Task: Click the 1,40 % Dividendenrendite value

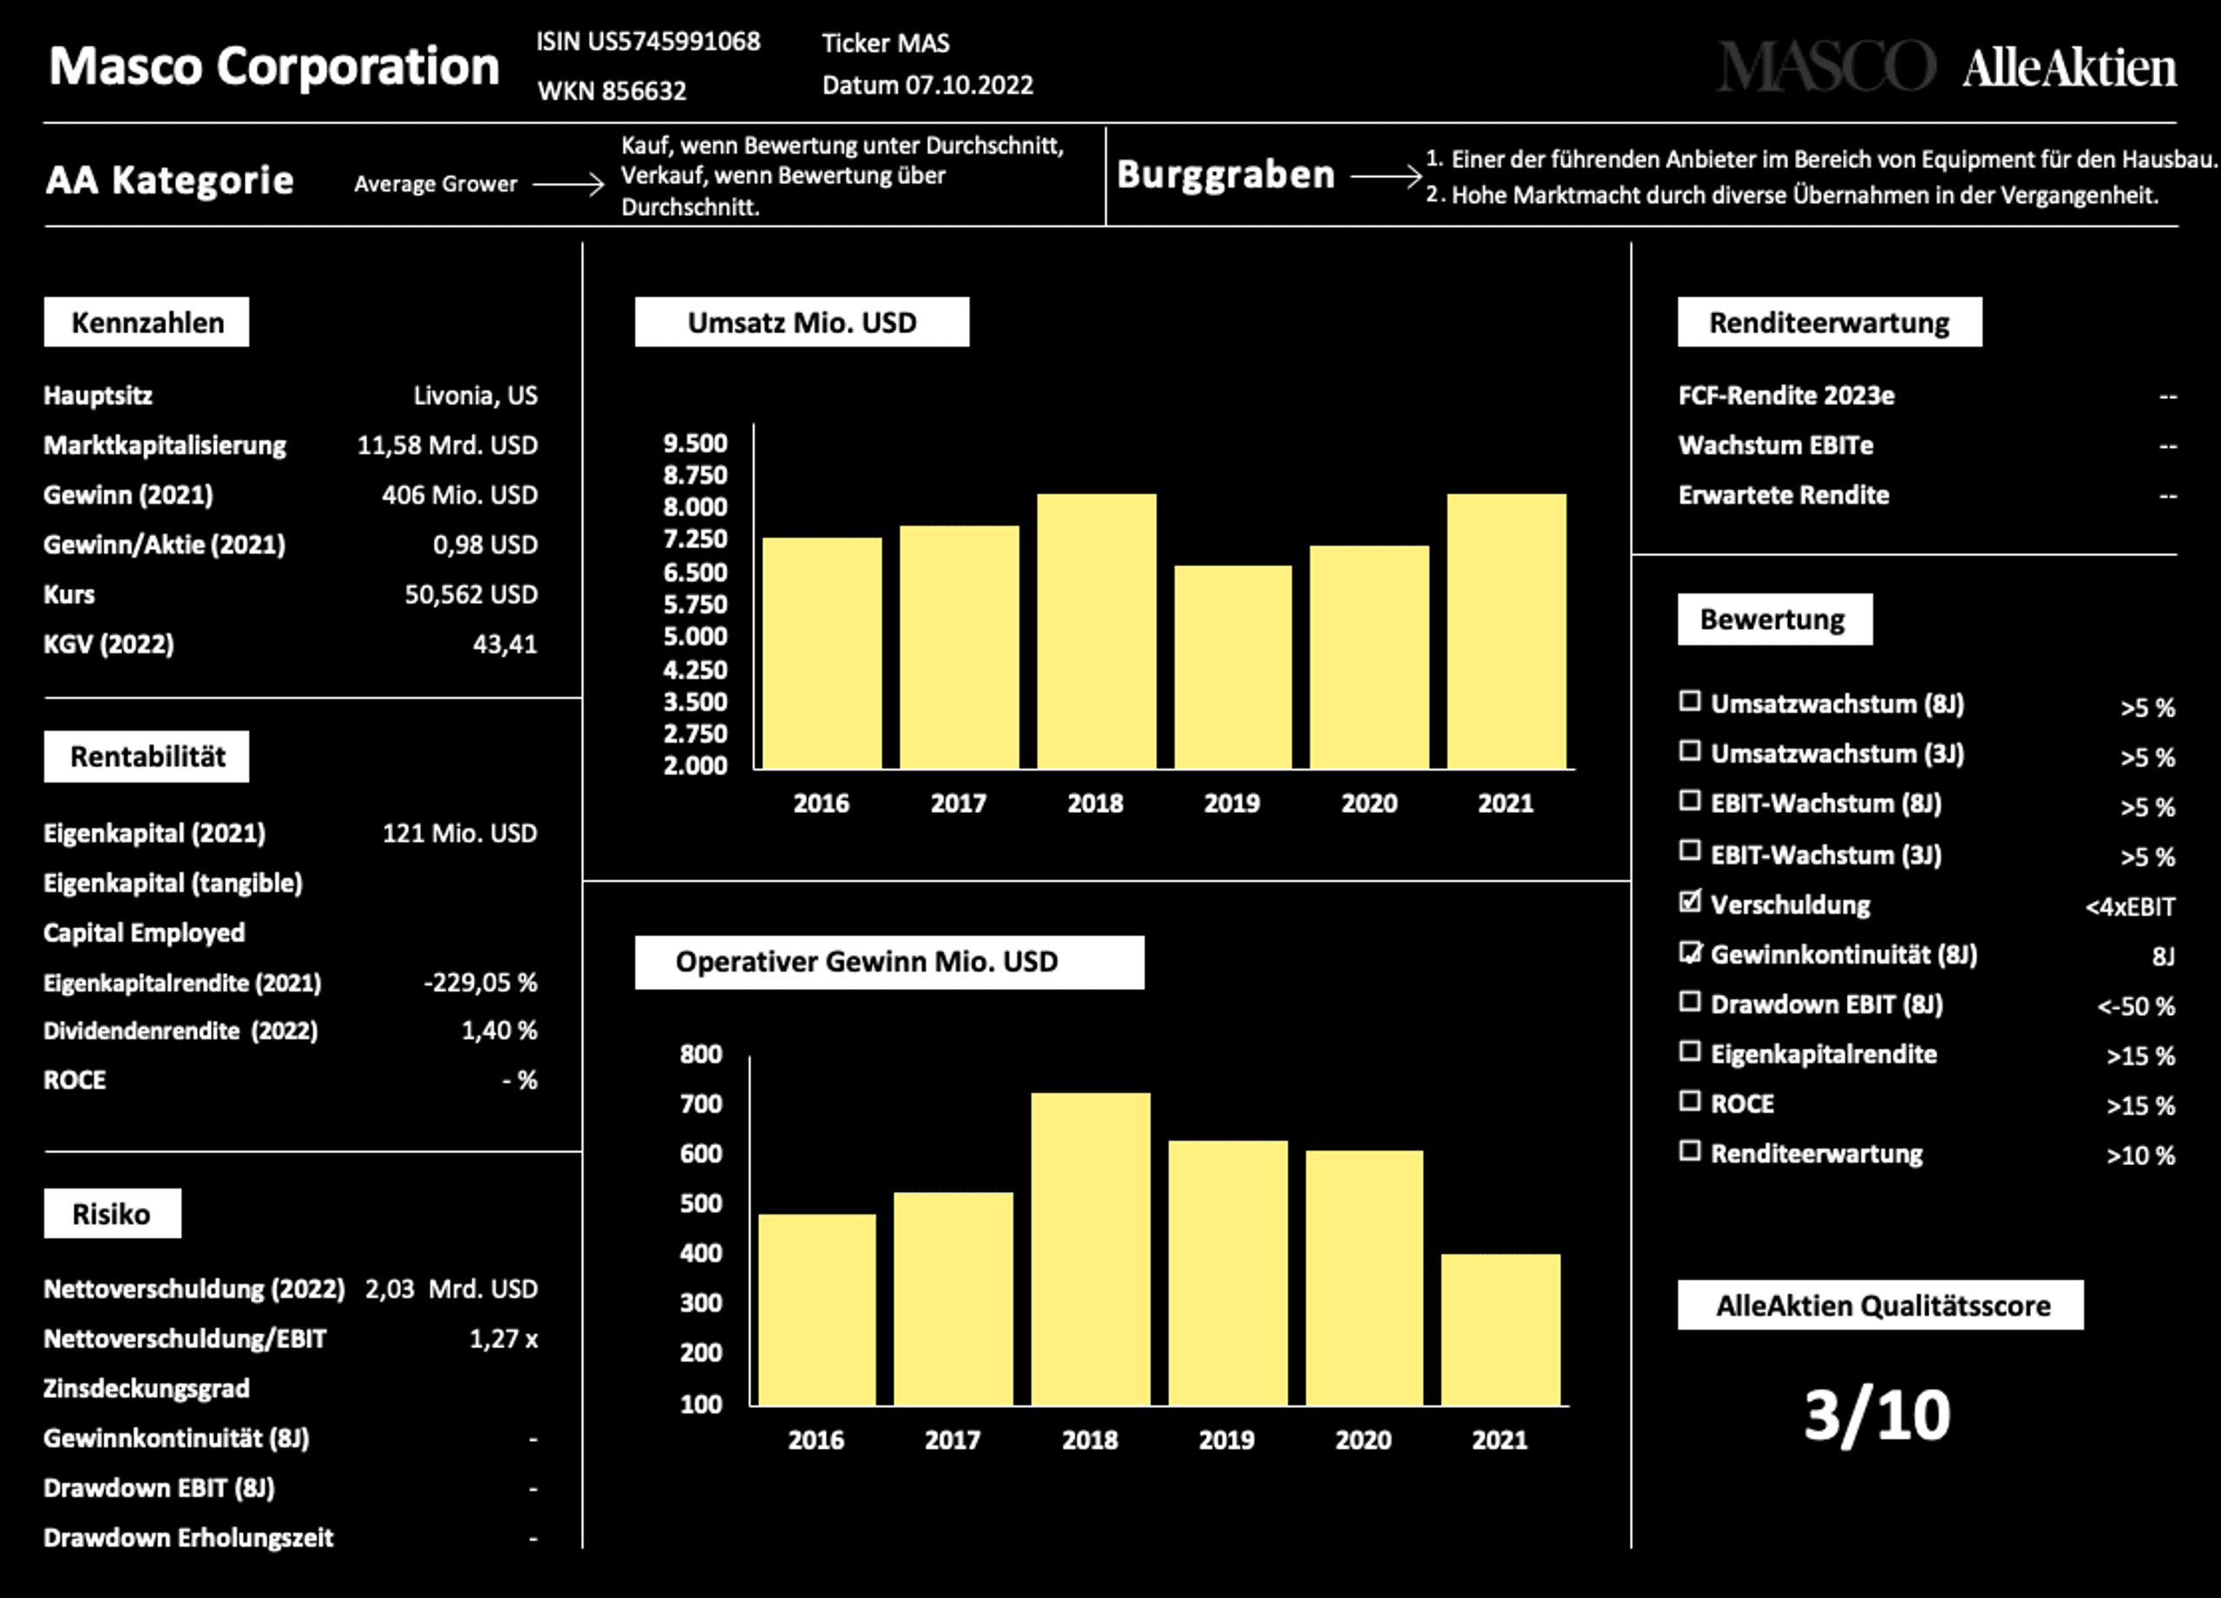Action: pos(500,1030)
